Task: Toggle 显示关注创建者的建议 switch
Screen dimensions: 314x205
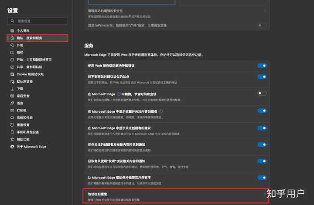Action: tap(262, 128)
